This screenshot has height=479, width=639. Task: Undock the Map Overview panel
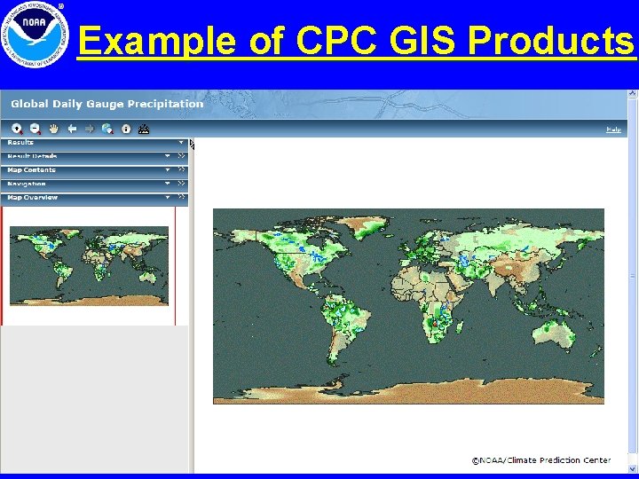(181, 197)
